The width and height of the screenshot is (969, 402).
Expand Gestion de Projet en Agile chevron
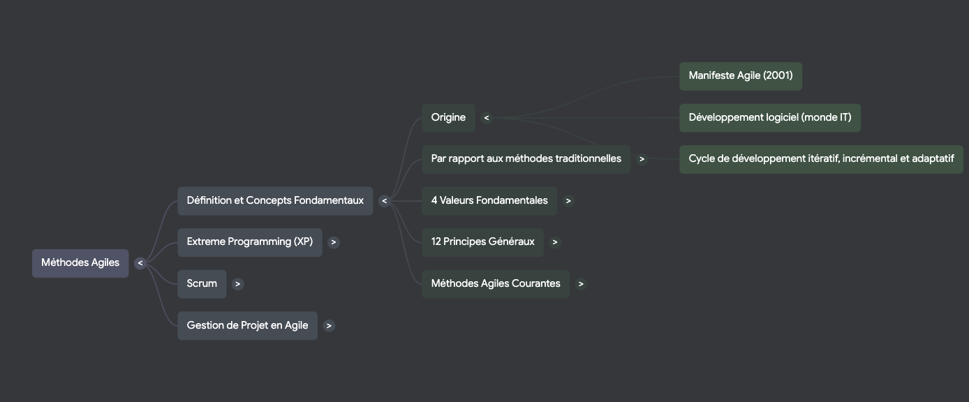click(x=329, y=326)
